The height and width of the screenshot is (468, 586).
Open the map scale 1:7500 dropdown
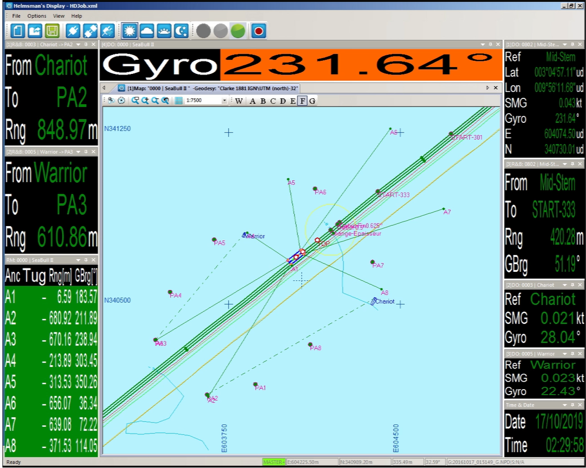tap(224, 101)
